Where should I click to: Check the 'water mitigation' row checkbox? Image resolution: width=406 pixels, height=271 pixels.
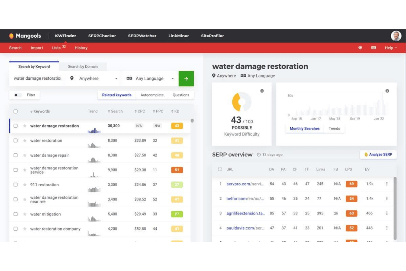coord(16,214)
